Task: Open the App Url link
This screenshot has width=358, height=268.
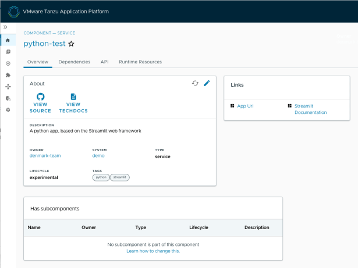Action: [245, 106]
